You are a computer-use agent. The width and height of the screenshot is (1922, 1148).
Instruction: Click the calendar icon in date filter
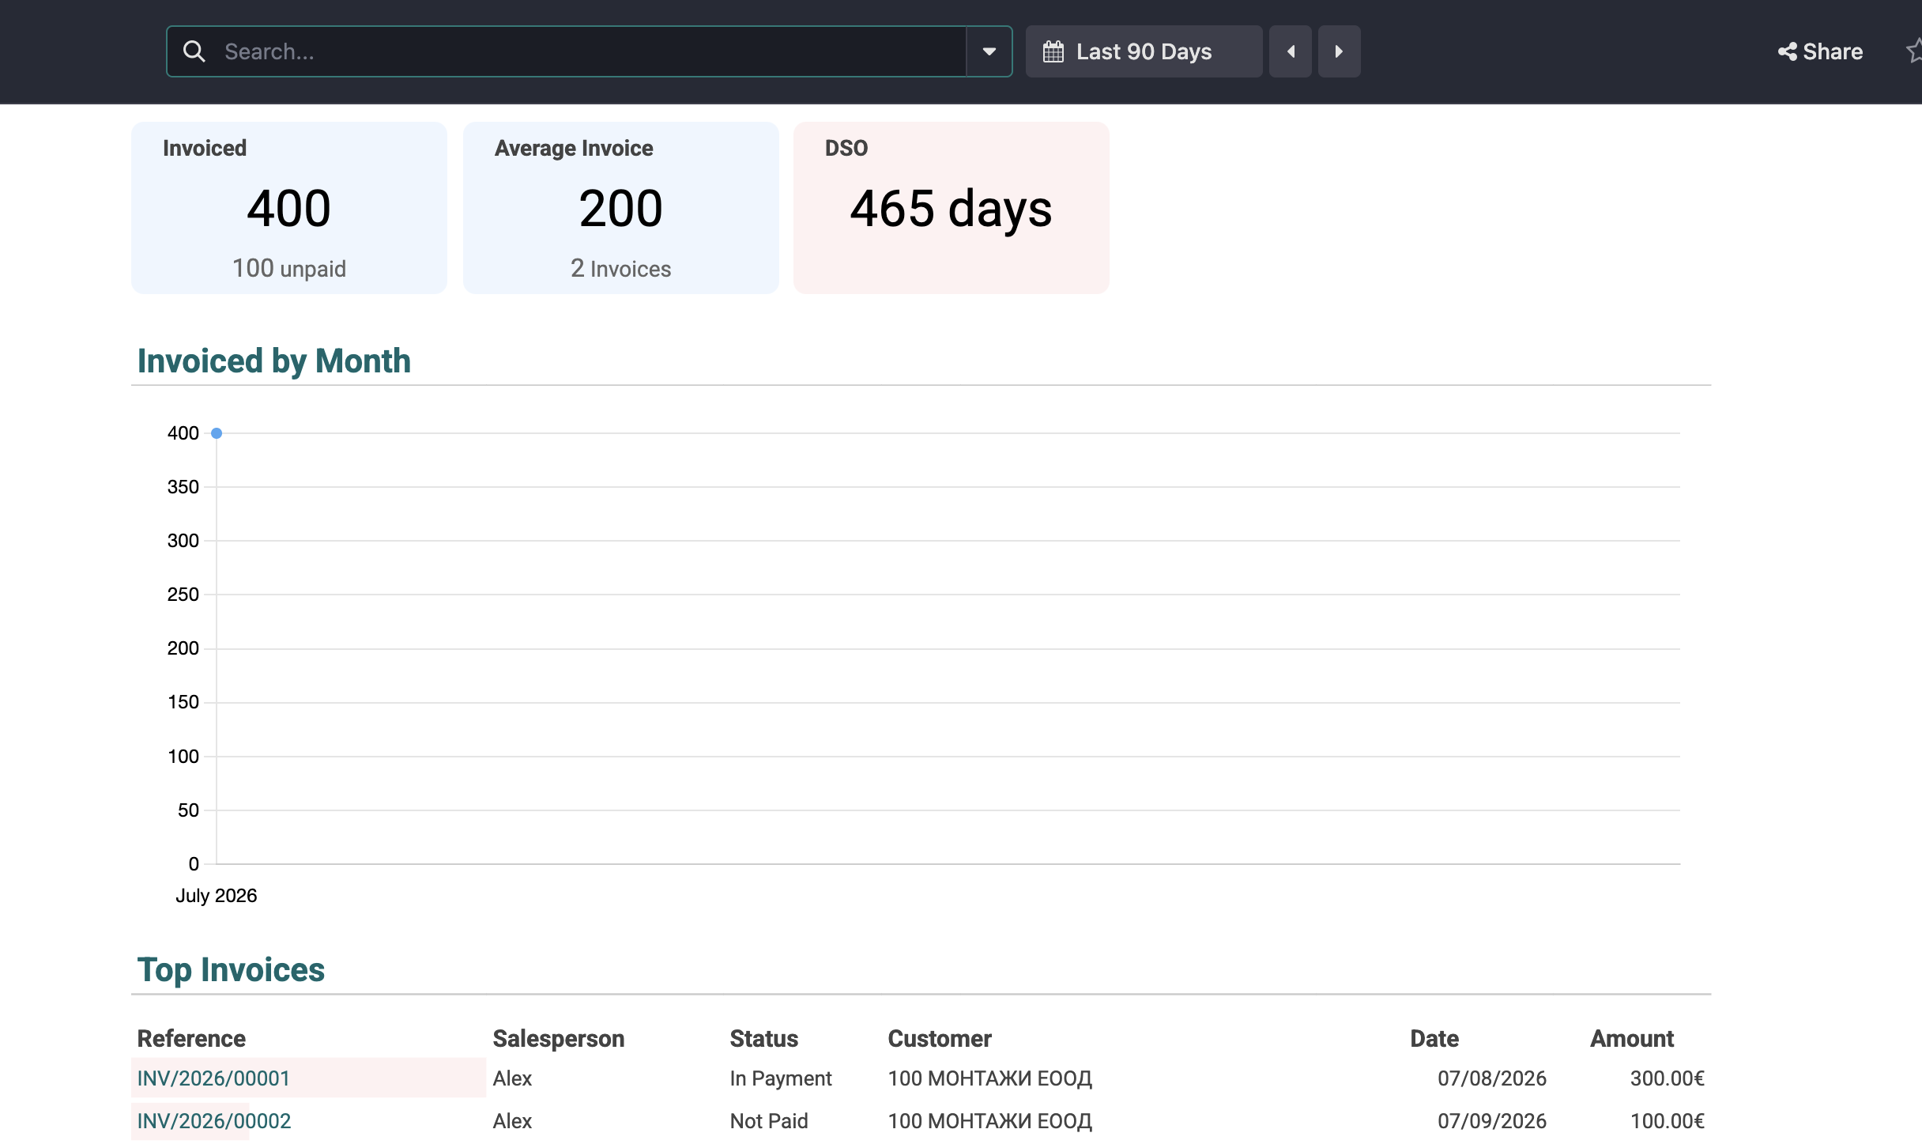click(1053, 51)
